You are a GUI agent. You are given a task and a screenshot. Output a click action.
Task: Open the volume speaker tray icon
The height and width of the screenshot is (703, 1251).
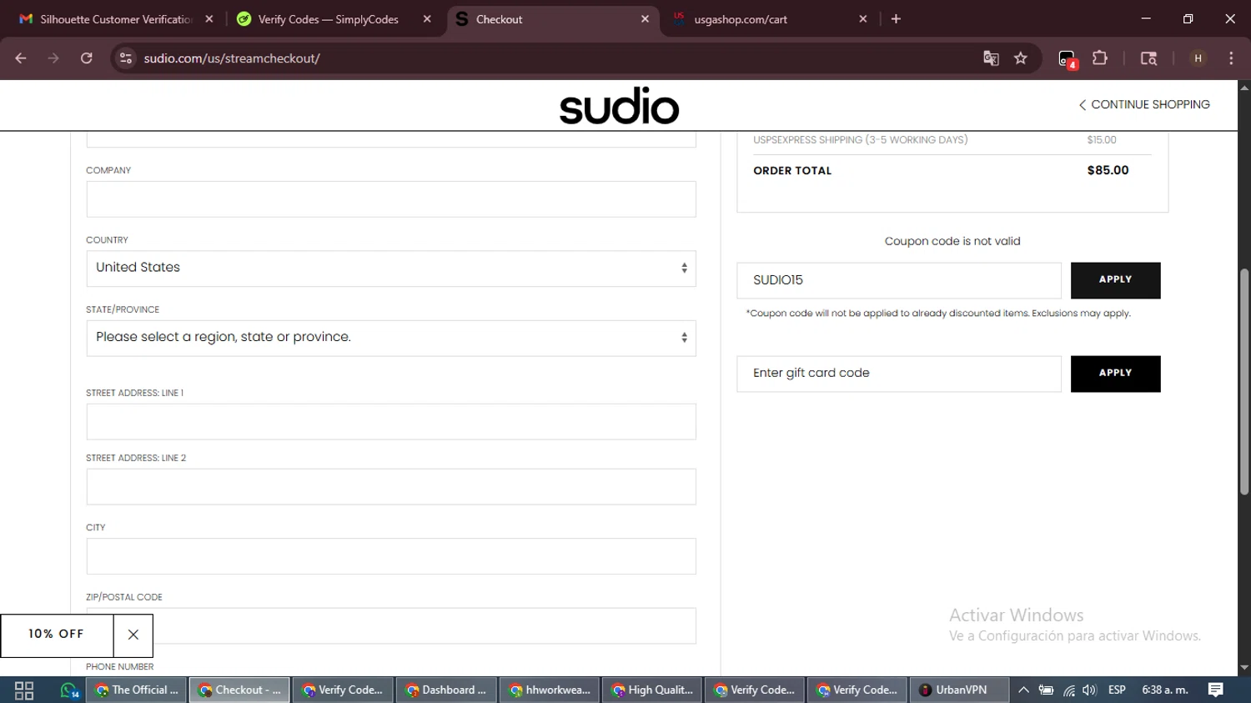1089,690
